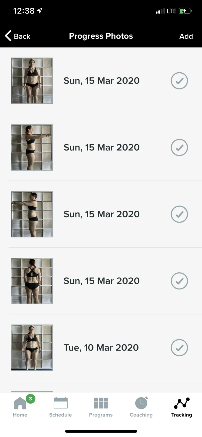The width and height of the screenshot is (202, 437).
Task: Select the Tue, 10 Mar 2020 entry
Action: point(101,348)
